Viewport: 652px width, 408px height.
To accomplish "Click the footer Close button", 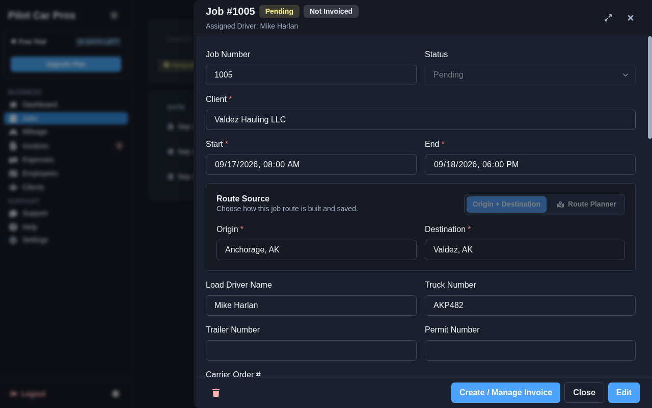I will point(584,393).
